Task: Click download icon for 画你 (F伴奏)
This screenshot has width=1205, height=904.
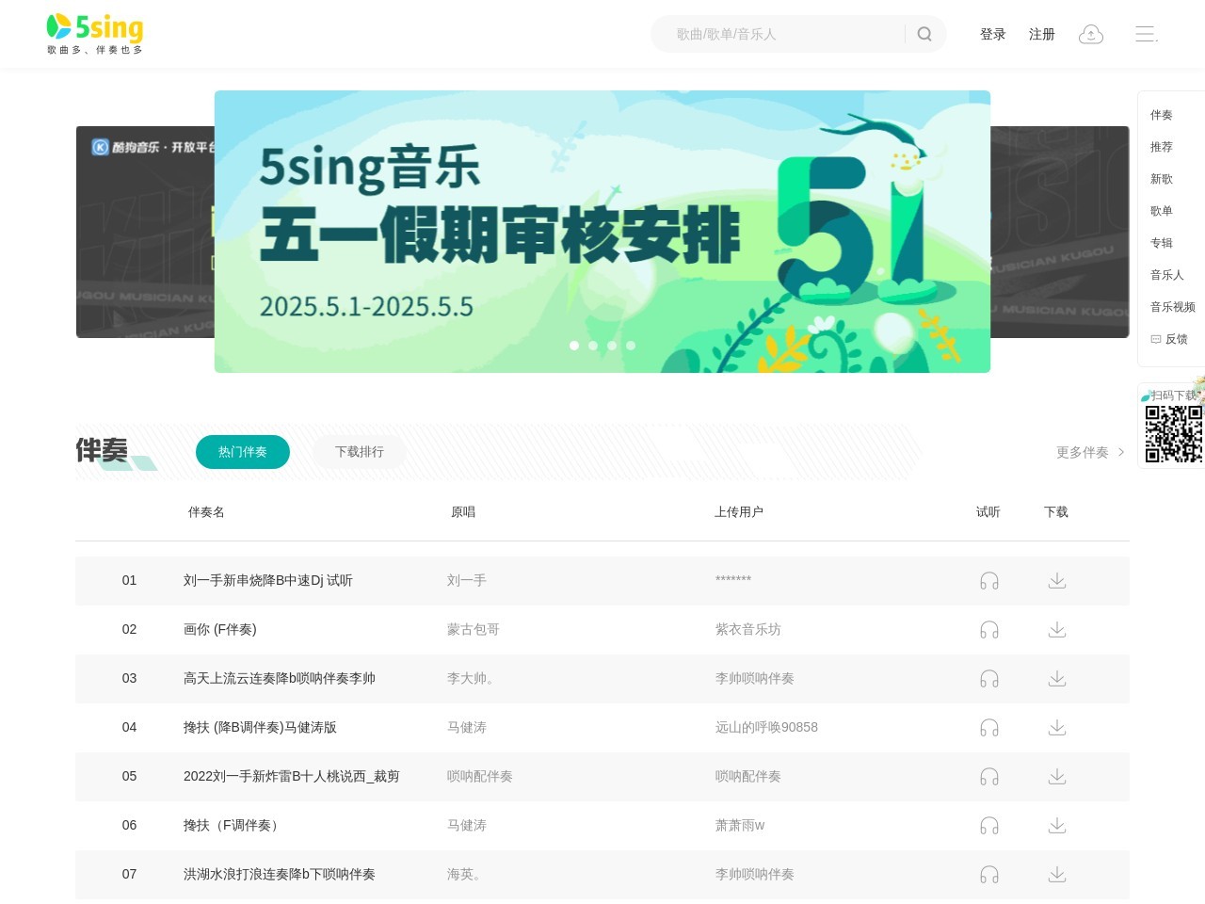Action: [x=1056, y=630]
